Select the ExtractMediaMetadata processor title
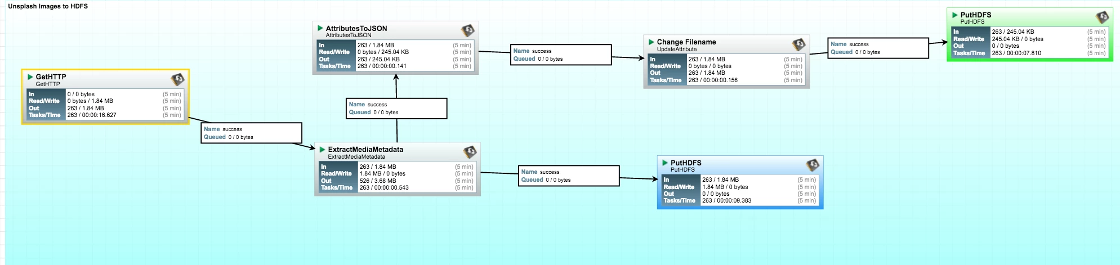Viewport: 1120px width, 265px height. coord(365,150)
